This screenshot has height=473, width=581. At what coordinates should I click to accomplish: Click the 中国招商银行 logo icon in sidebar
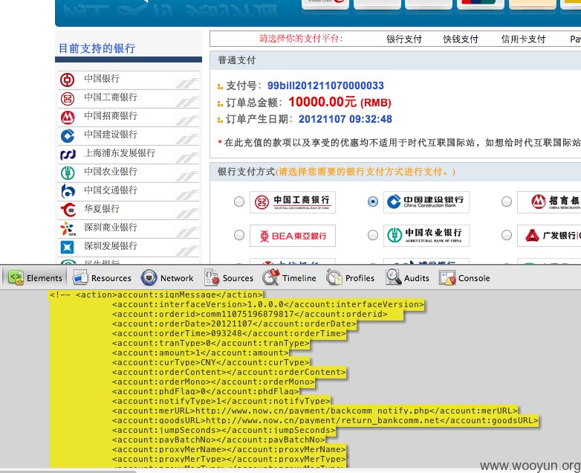pyautogui.click(x=68, y=118)
